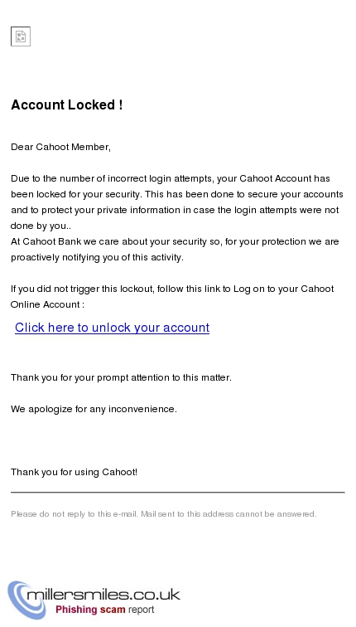Click the 'Dear Cahoot Member,' greeting
This screenshot has height=627, width=356.
pyautogui.click(x=60, y=147)
